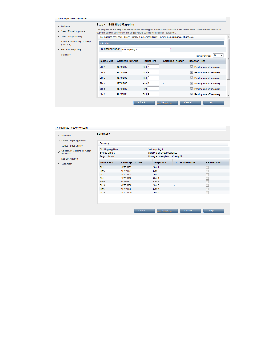Check Recover First for Slot 7 on Summary
Screen dimensions: 272x362
pos(207,189)
